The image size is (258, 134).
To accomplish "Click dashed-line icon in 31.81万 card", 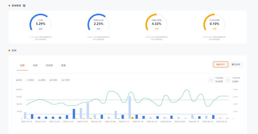I will (x=211, y=80).
